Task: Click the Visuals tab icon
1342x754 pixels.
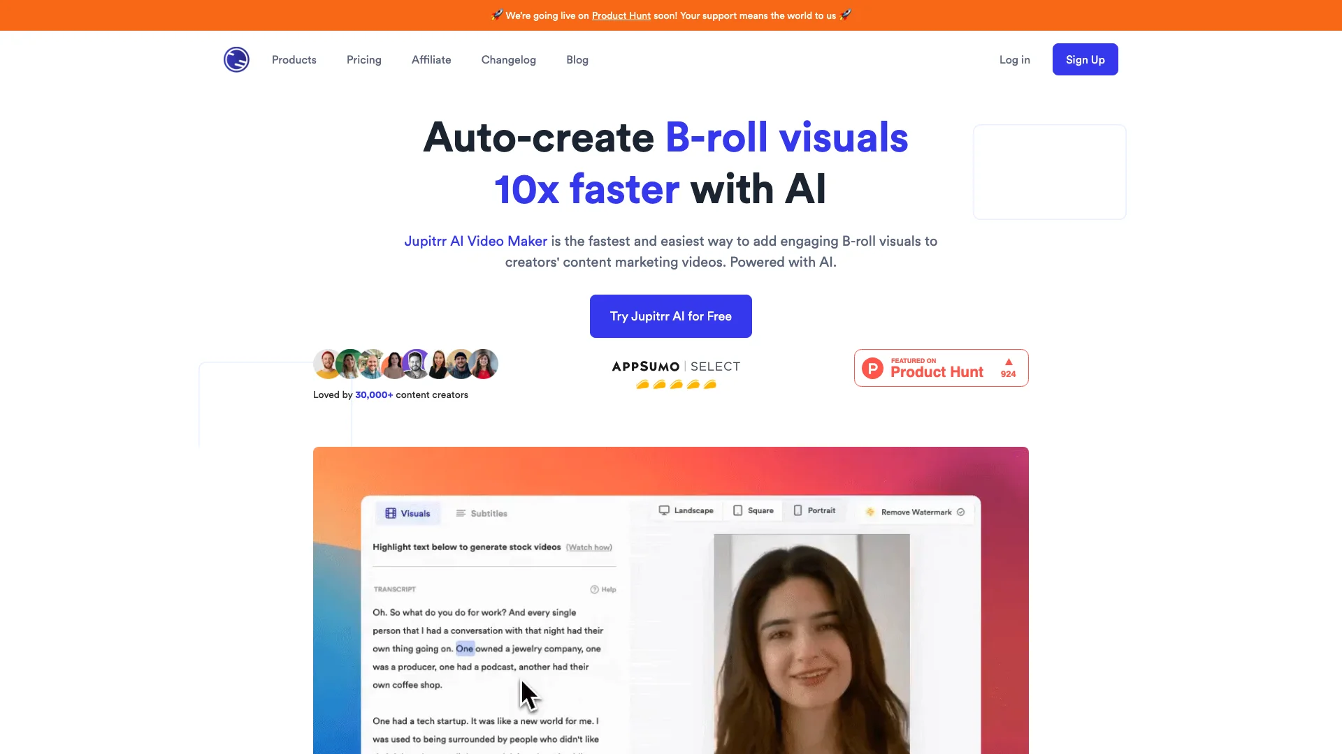Action: pos(390,513)
